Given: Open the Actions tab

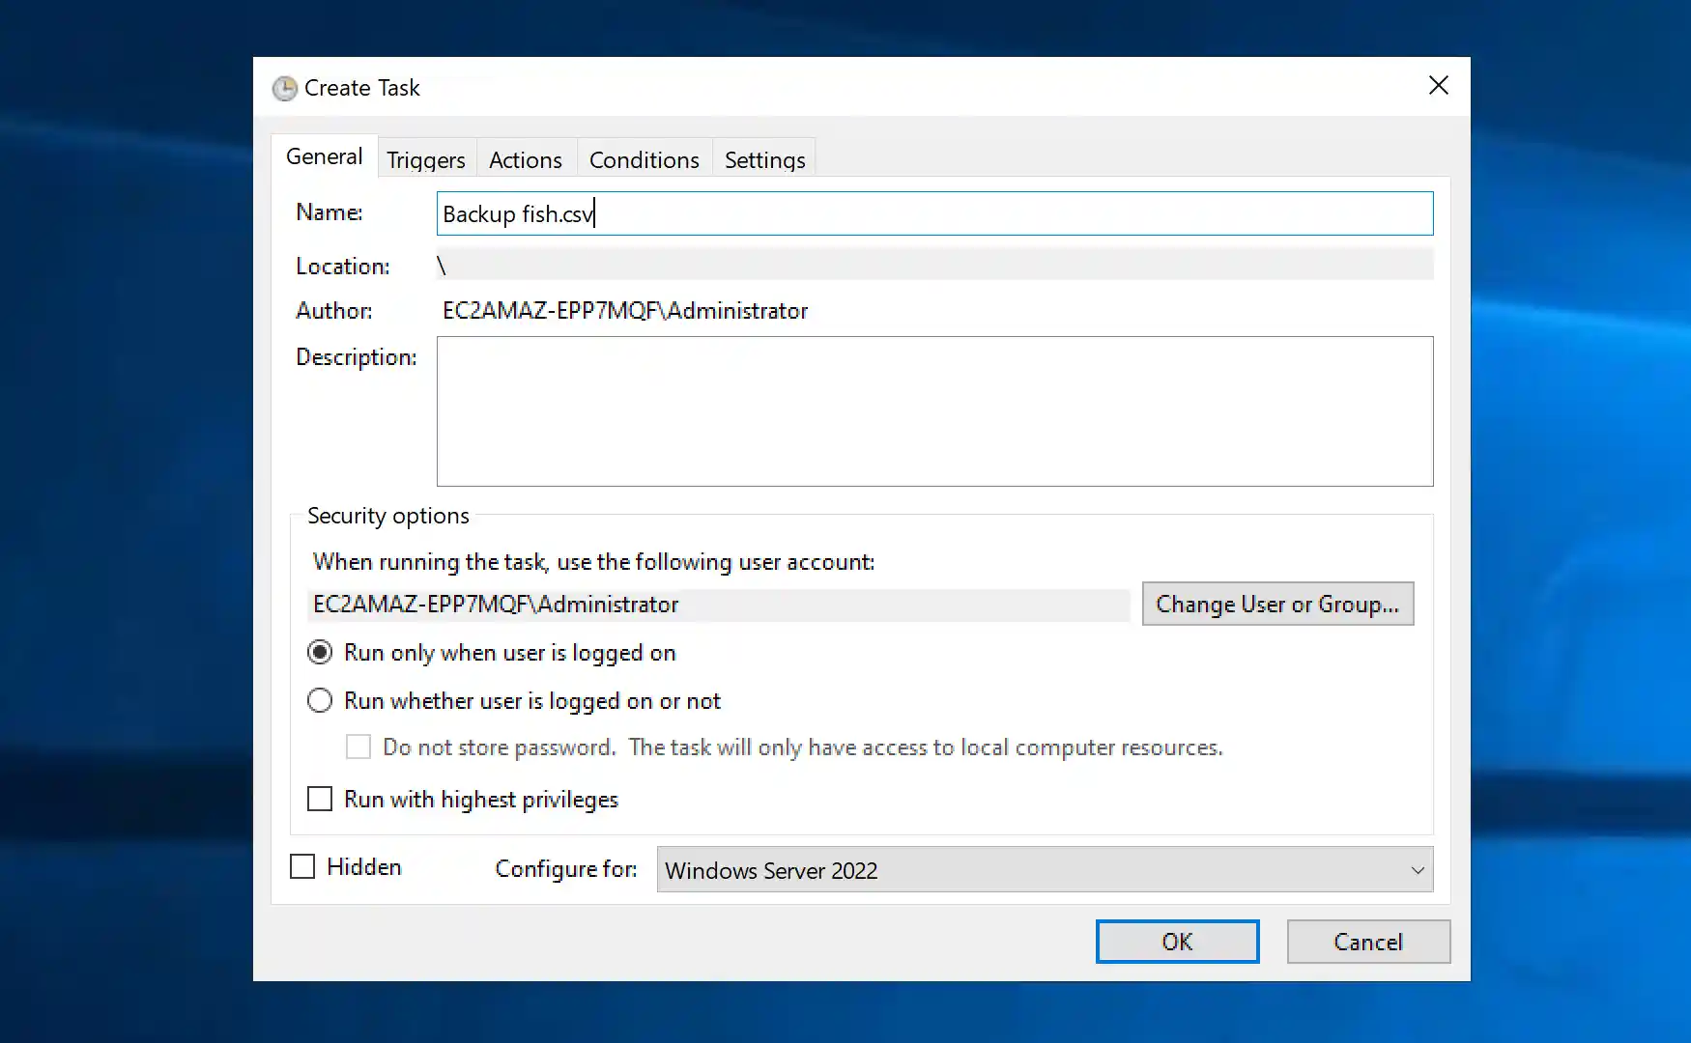Looking at the screenshot, I should [x=526, y=158].
